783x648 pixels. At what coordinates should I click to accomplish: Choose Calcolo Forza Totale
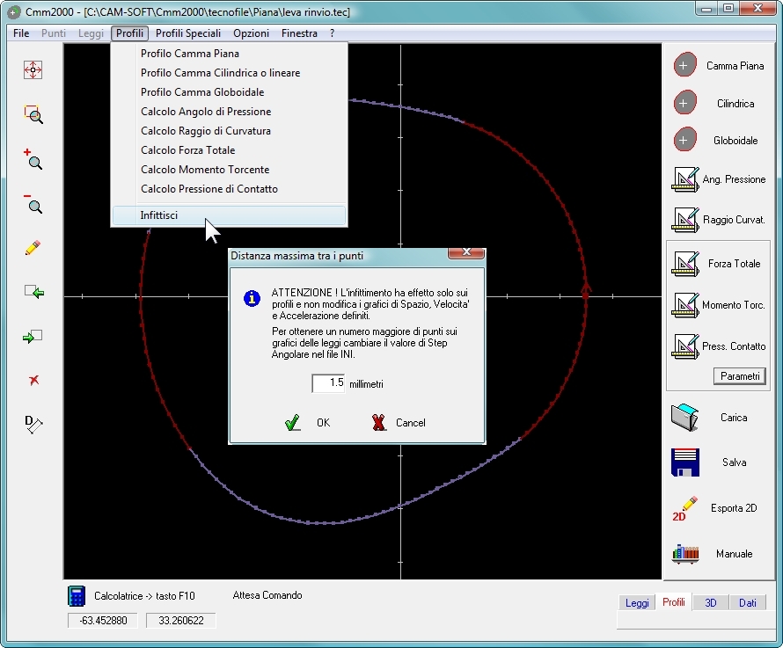[230, 150]
